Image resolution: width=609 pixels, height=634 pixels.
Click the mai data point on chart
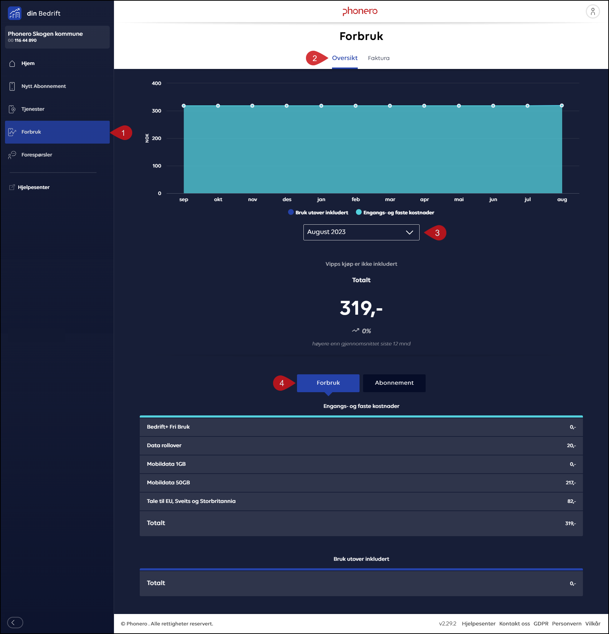(x=459, y=106)
